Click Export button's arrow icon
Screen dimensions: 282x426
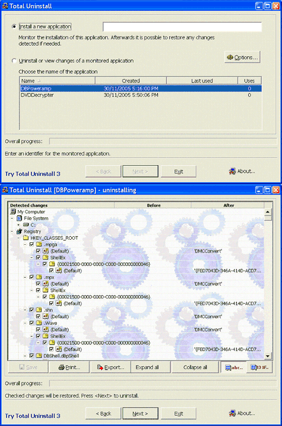(x=100, y=367)
